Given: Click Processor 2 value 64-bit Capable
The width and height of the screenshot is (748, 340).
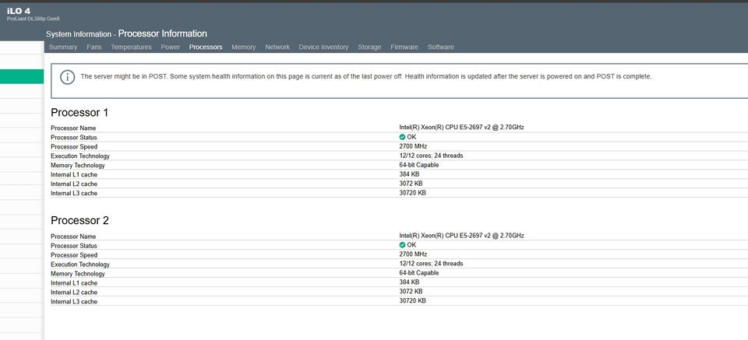Looking at the screenshot, I should point(419,273).
